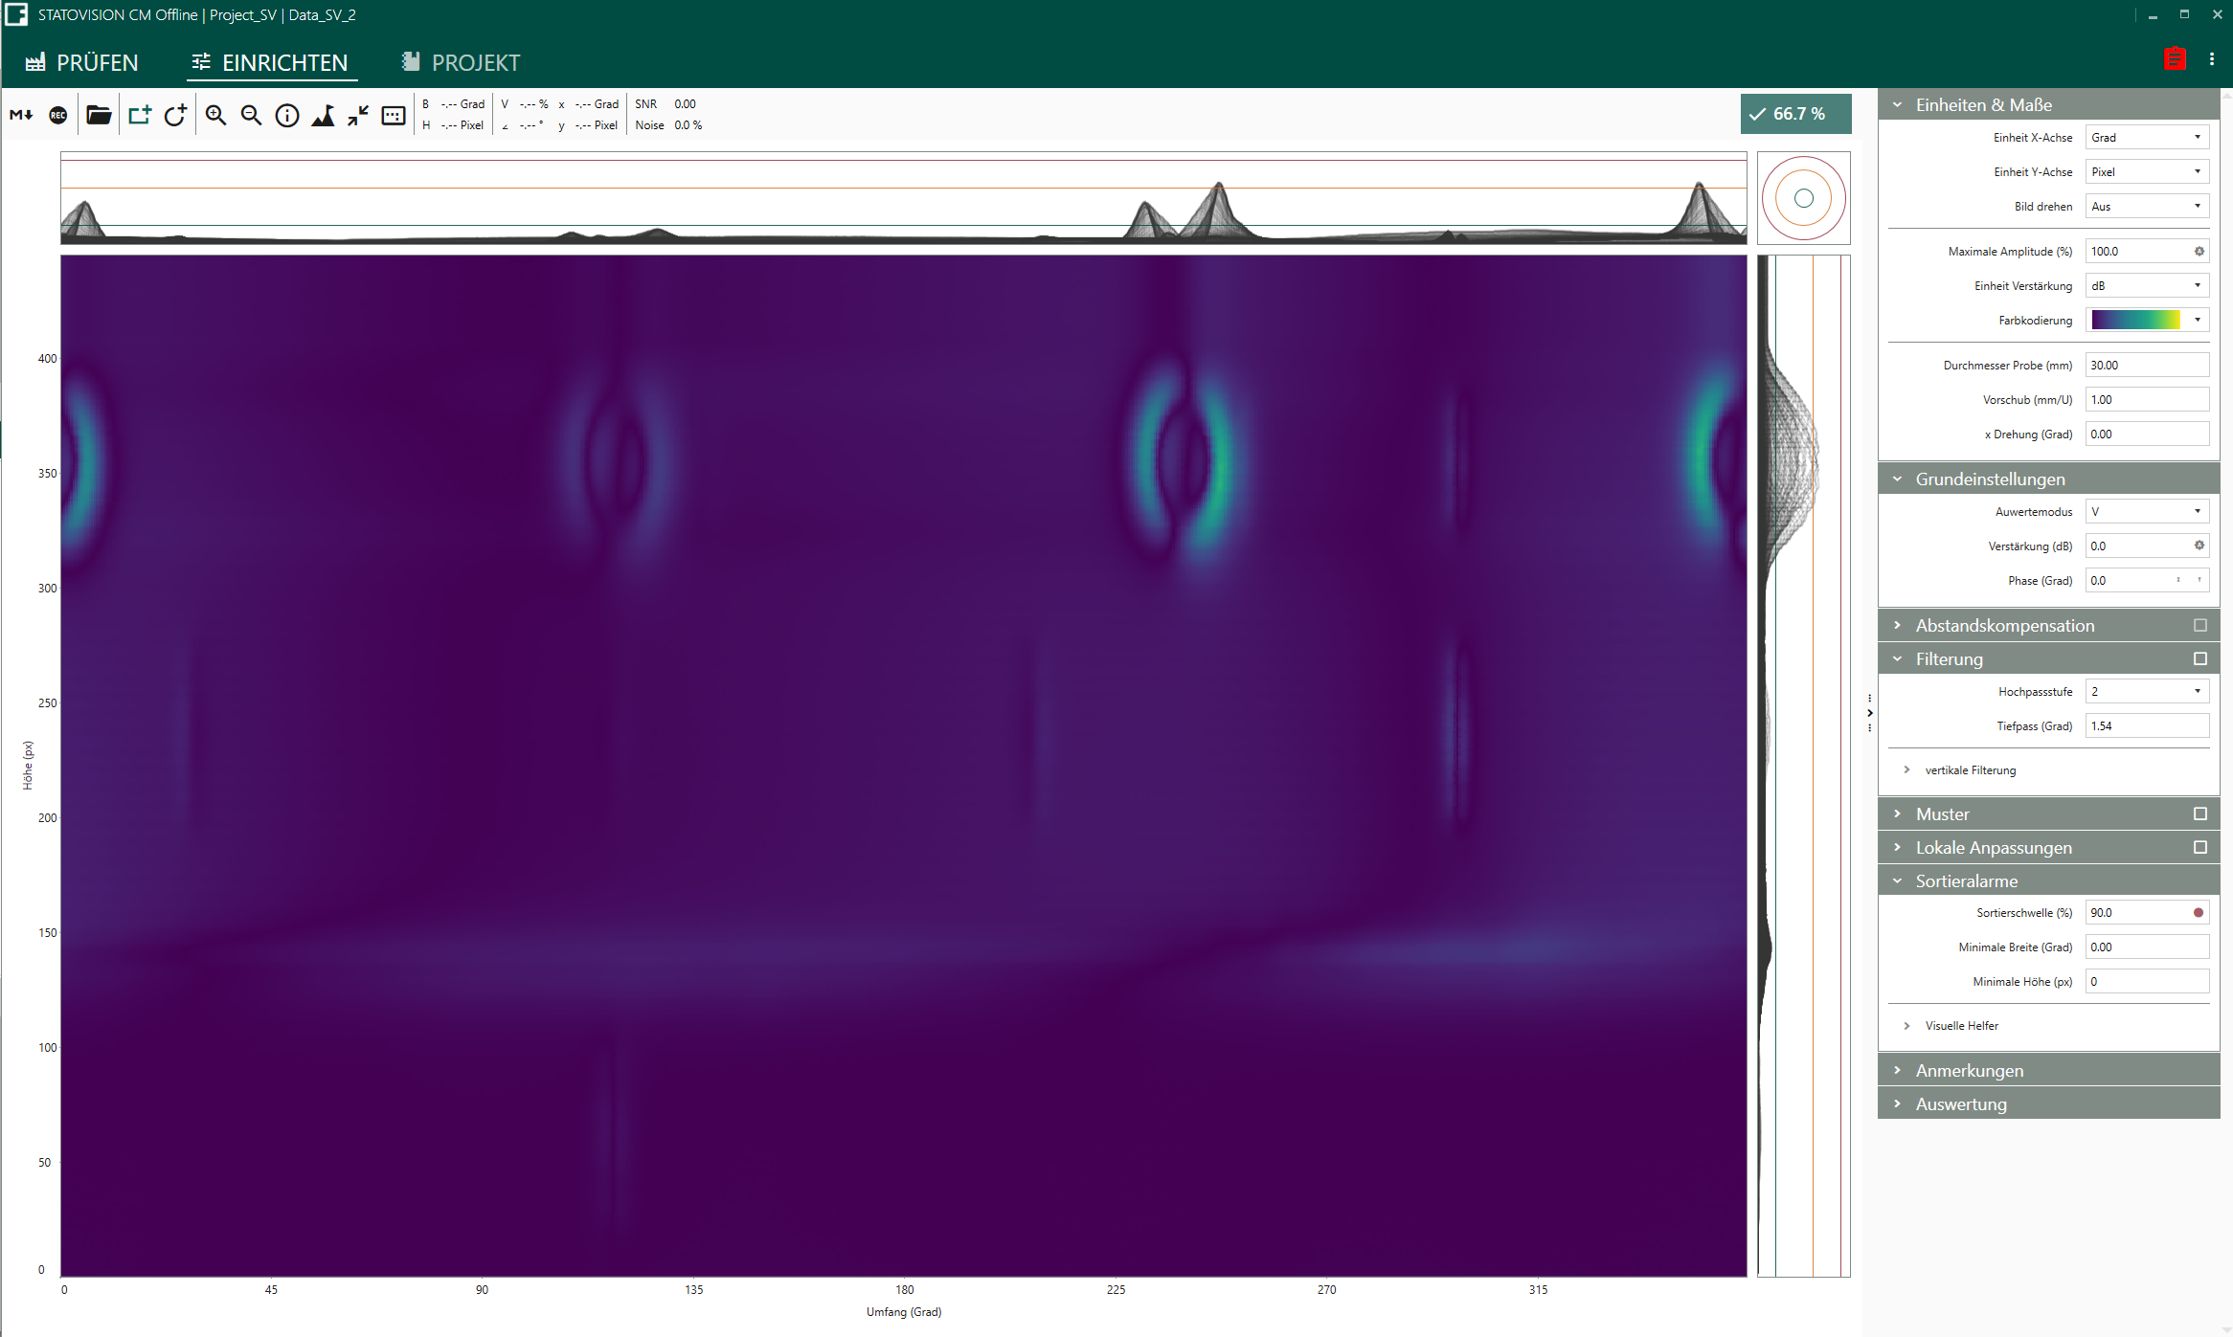Select the peak marker tool icon
Image resolution: width=2233 pixels, height=1337 pixels.
pyautogui.click(x=324, y=115)
